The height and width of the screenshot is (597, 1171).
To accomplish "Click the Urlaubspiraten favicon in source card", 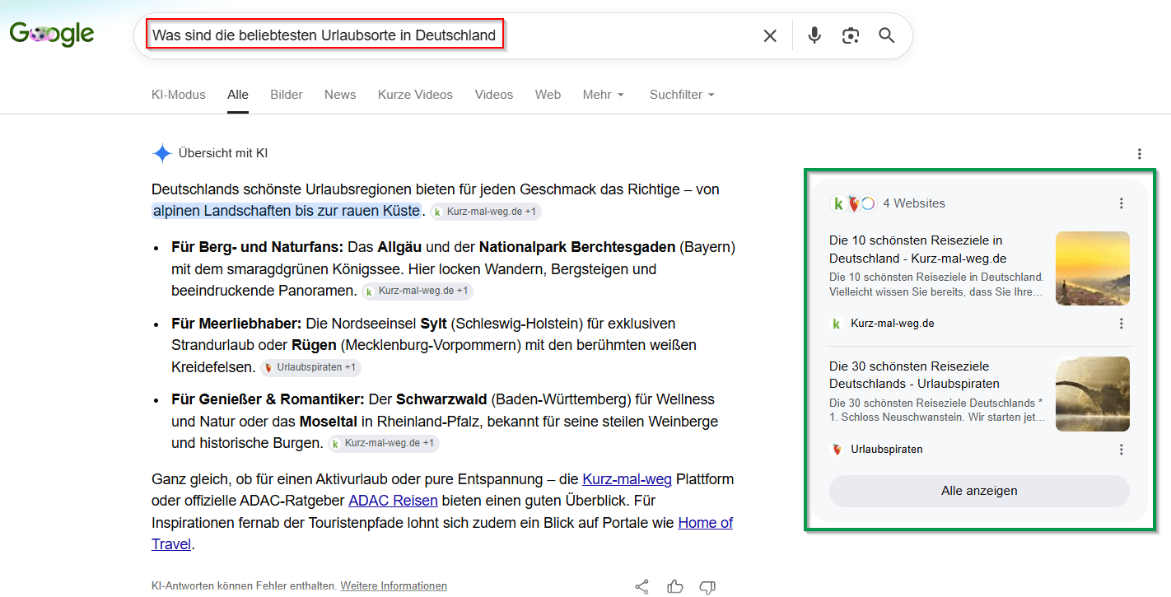I will [x=837, y=450].
